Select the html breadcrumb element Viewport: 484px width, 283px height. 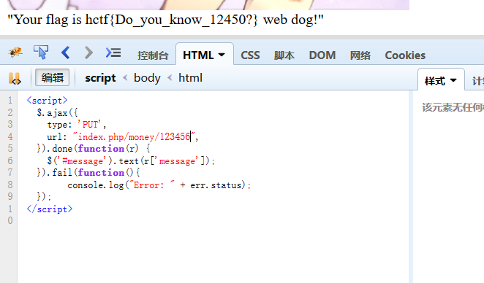tap(190, 77)
